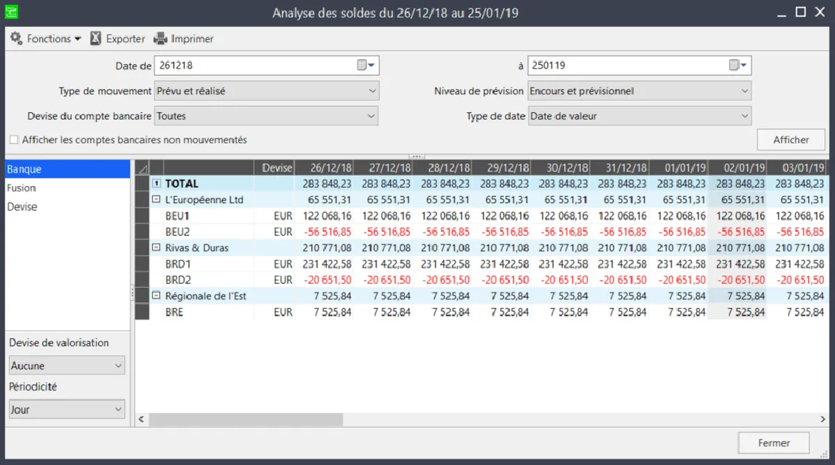Viewport: 835px width, 465px height.
Task: Click the scroll left arrow of grid
Action: [141, 420]
